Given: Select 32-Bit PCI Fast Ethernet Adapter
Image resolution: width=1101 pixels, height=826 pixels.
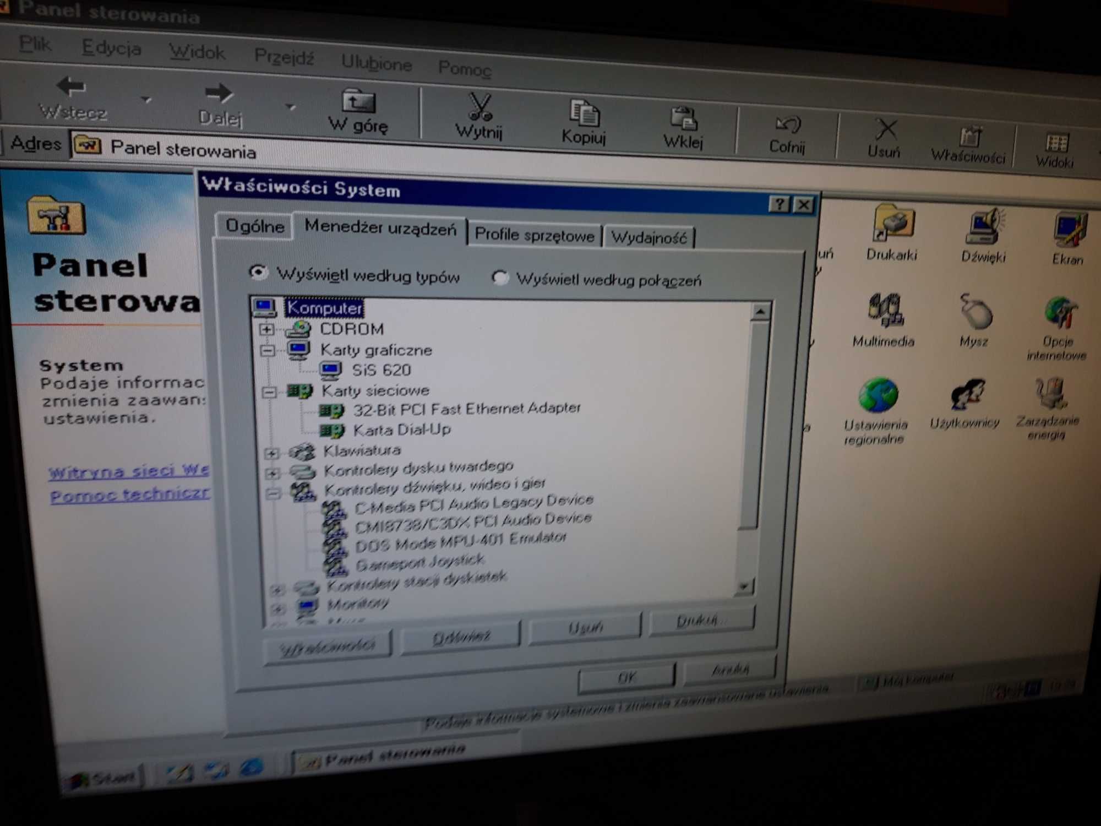Looking at the screenshot, I should (x=467, y=409).
